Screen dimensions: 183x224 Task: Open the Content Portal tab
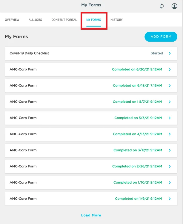[x=64, y=20]
